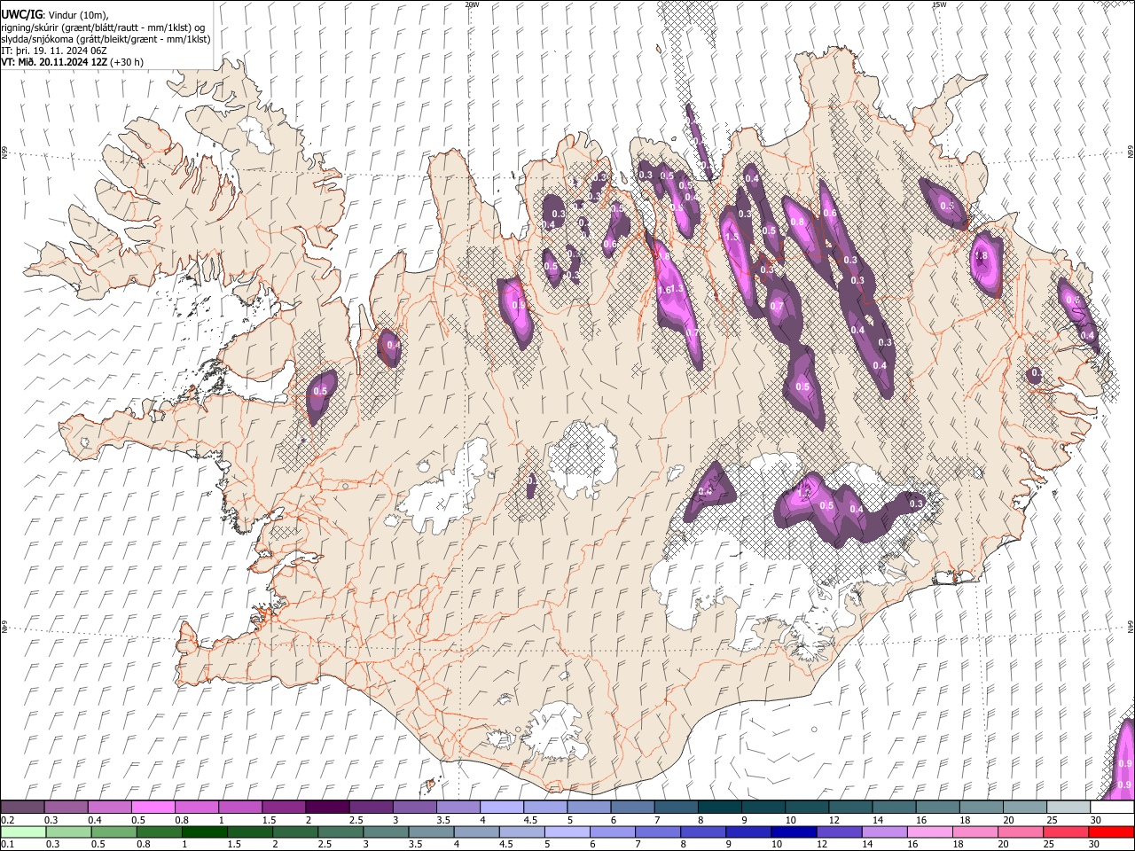Click the 'IT: þri. 19. 11. 2024 06Z' line
The width and height of the screenshot is (1135, 851).
(x=54, y=51)
